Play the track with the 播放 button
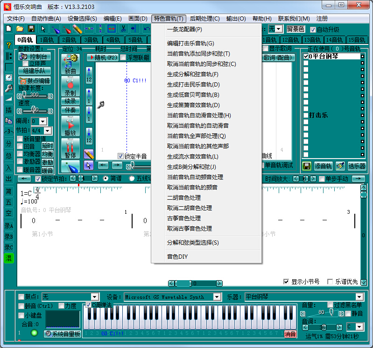 (70, 126)
